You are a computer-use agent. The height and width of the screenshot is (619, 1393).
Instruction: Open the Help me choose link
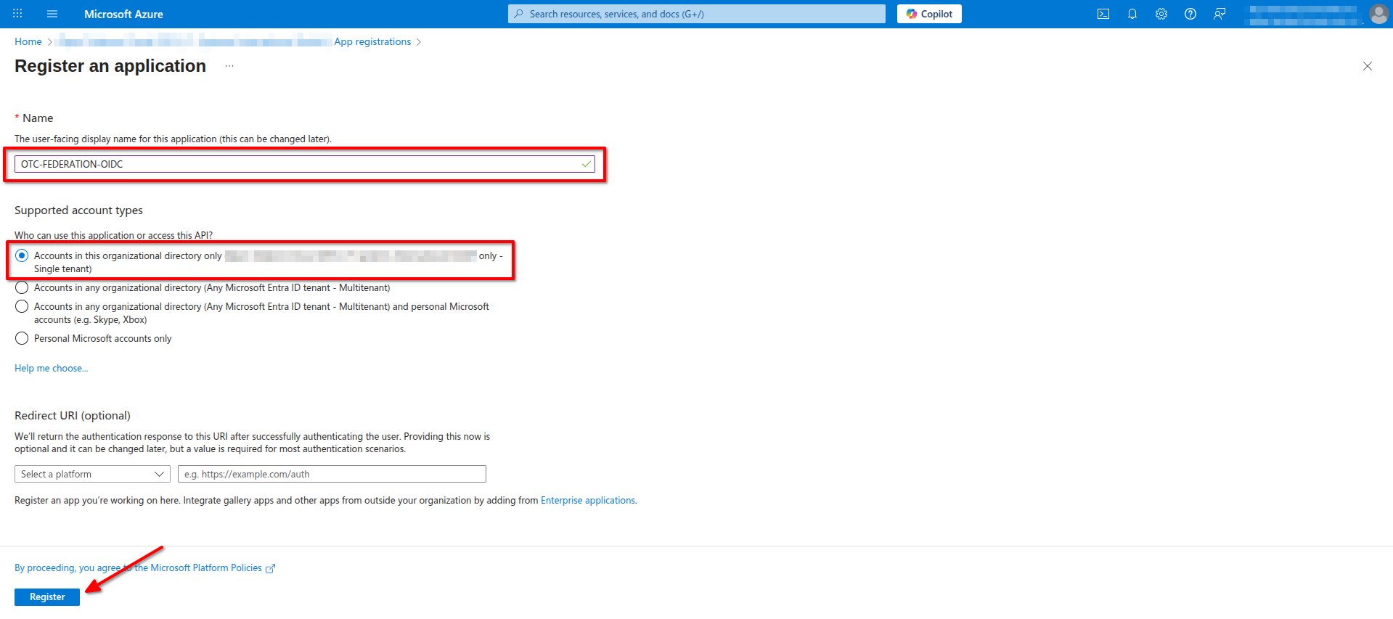(x=51, y=369)
